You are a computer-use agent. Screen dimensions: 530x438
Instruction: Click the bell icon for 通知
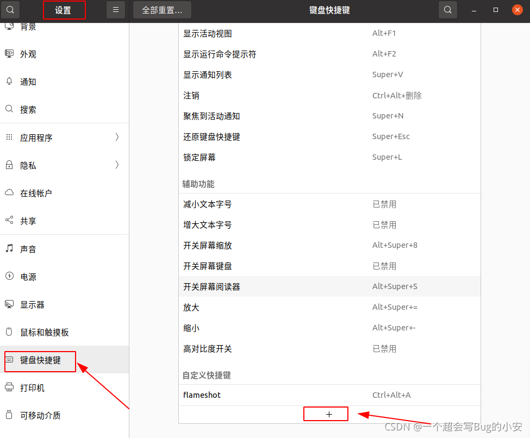[9, 82]
